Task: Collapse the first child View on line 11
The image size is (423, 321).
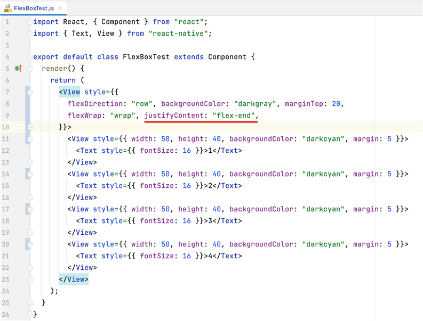Action: pyautogui.click(x=30, y=139)
